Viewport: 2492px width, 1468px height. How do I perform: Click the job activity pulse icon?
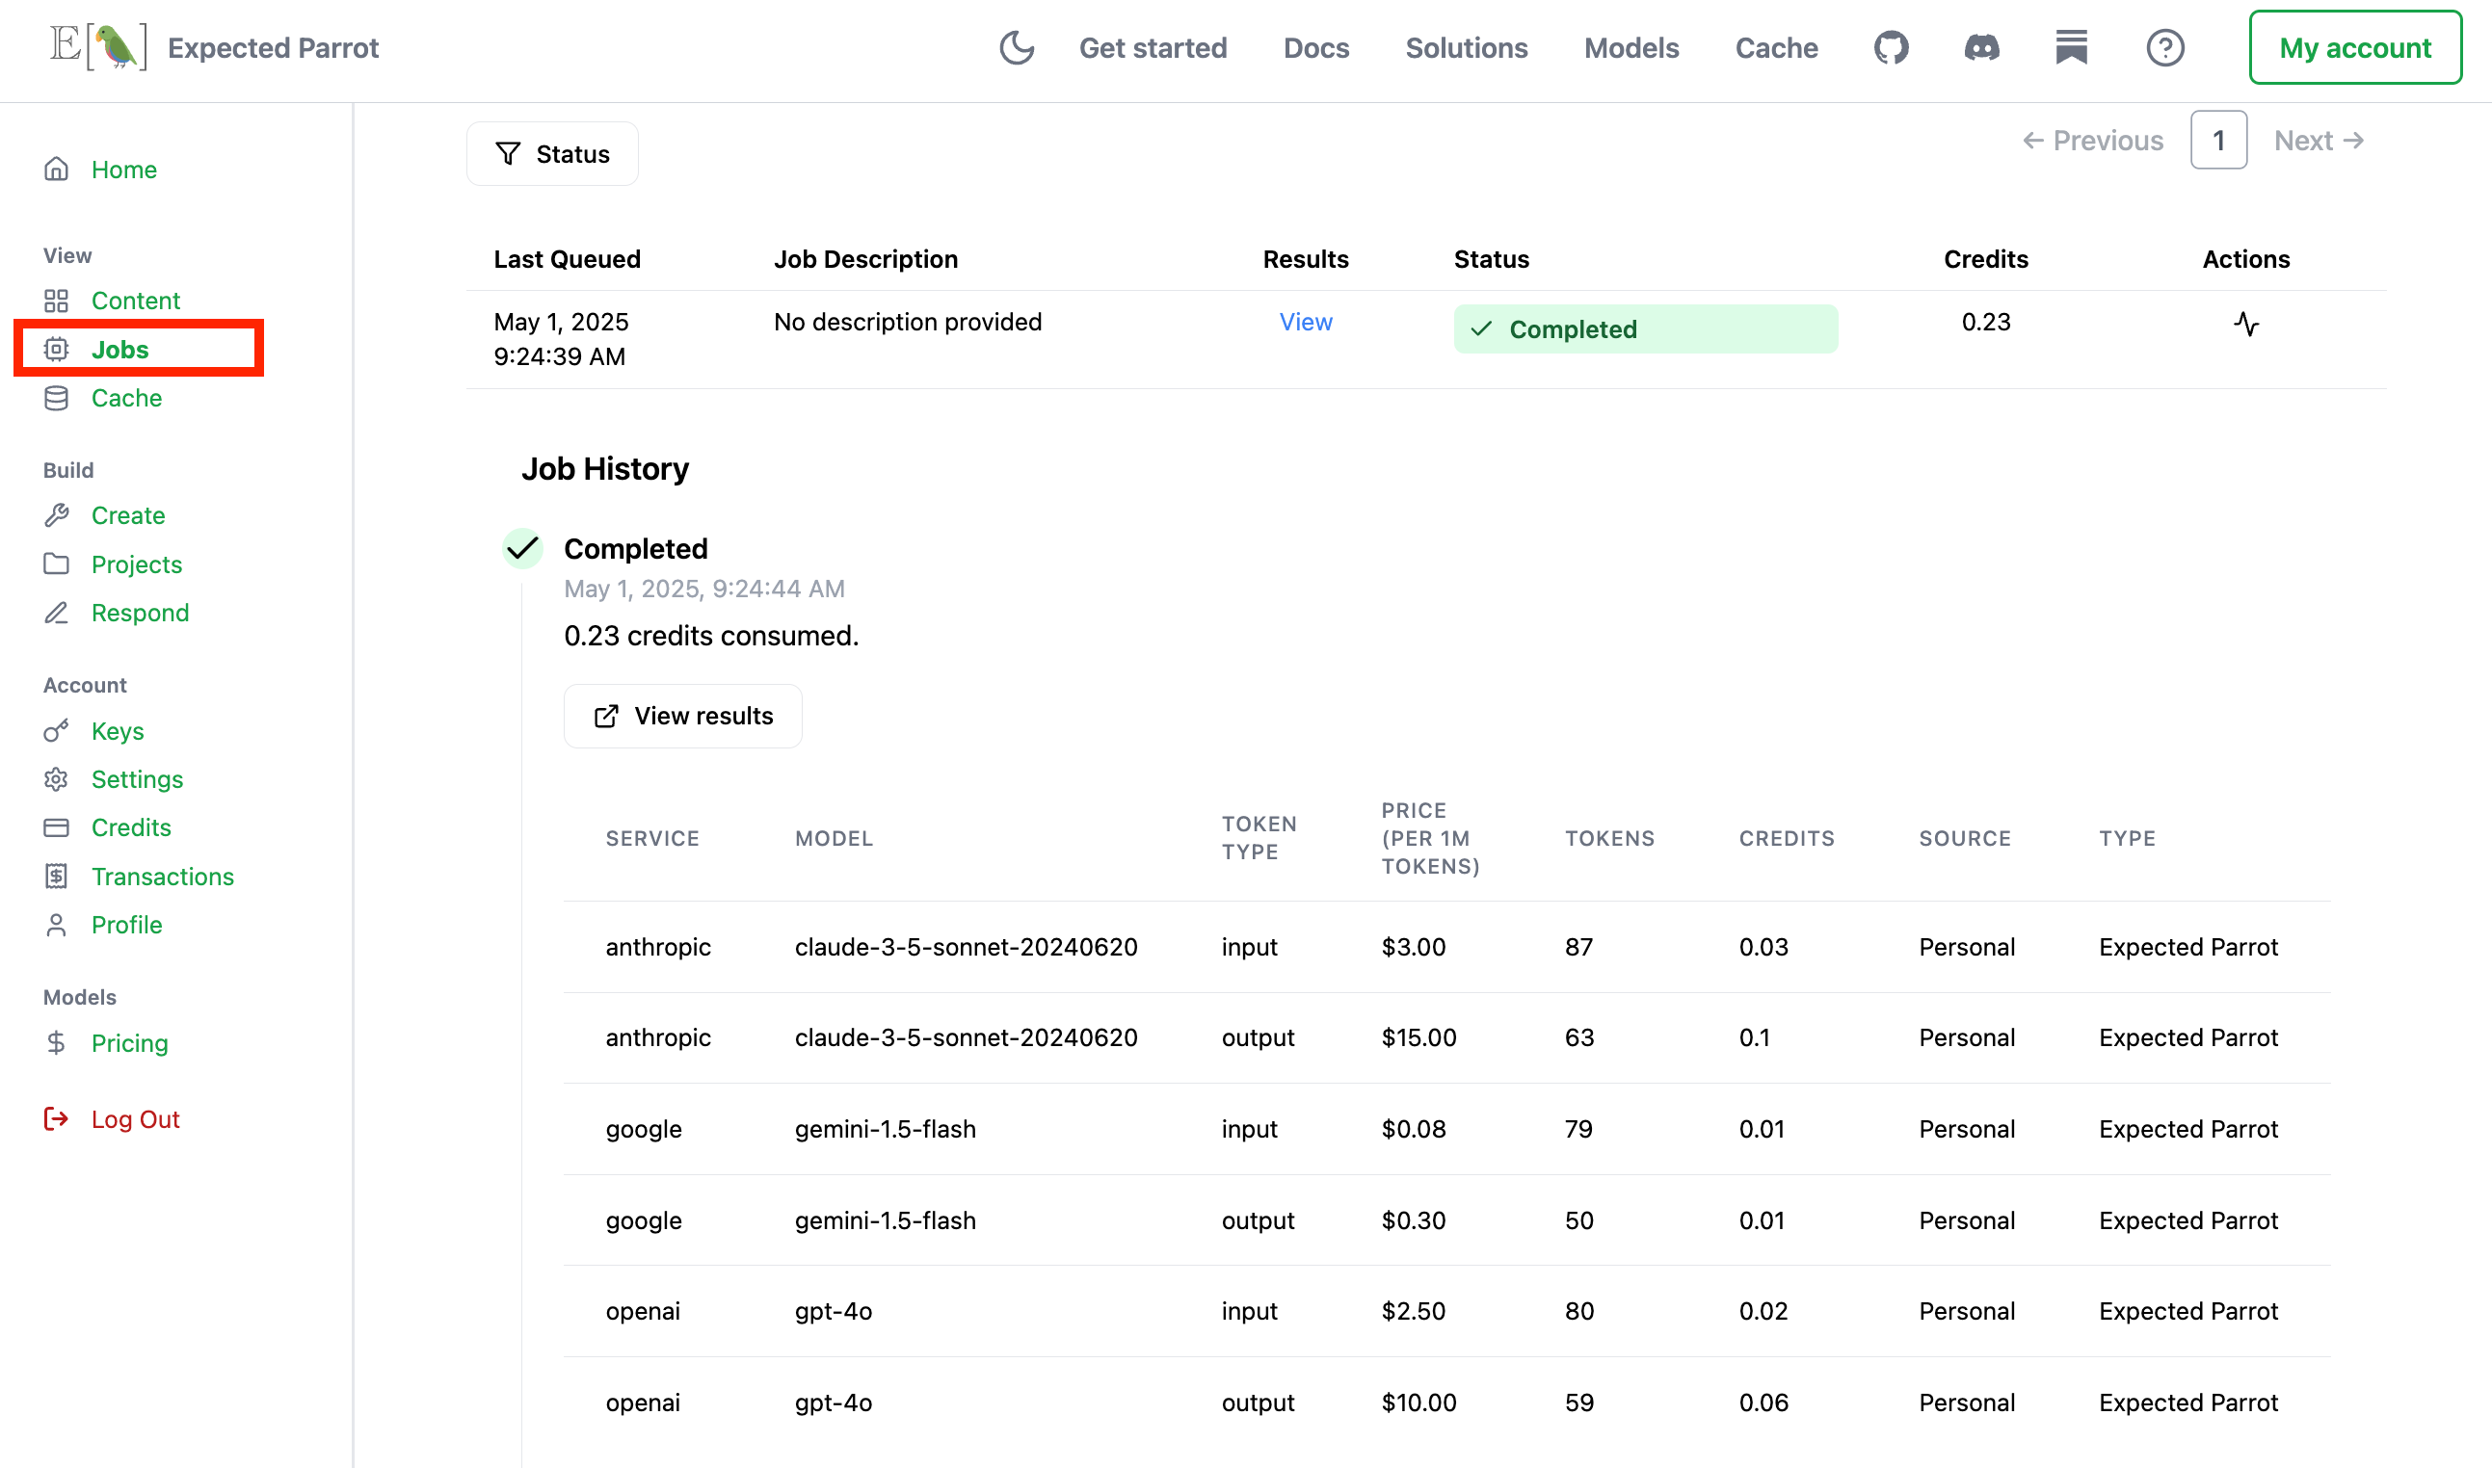tap(2245, 324)
